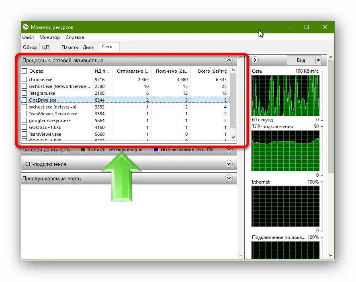Click PID value 2108
This screenshot has height=282, width=356.
pos(100,93)
